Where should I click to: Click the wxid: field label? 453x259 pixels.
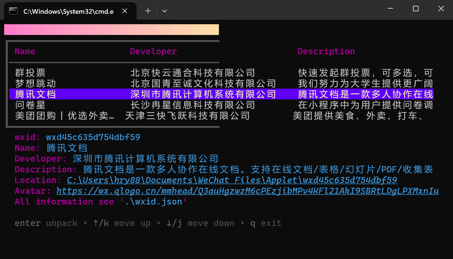click(28, 137)
